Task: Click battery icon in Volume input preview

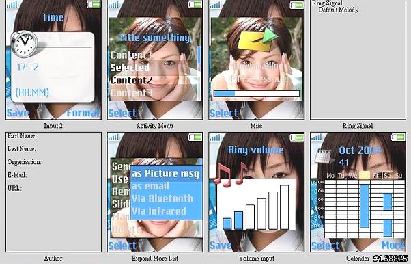Action: [297, 137]
